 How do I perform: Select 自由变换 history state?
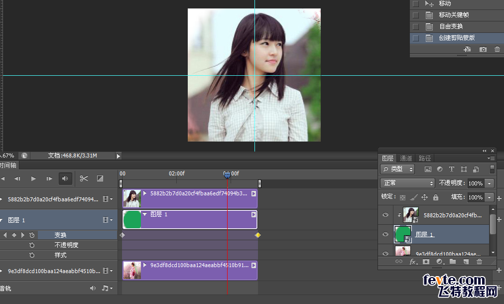(457, 26)
